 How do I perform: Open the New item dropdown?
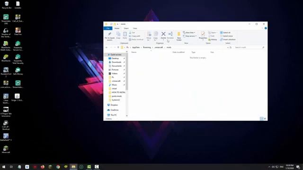coord(189,33)
